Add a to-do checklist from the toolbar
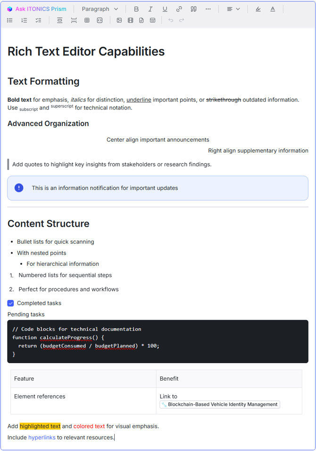316x451 pixels. [38, 20]
